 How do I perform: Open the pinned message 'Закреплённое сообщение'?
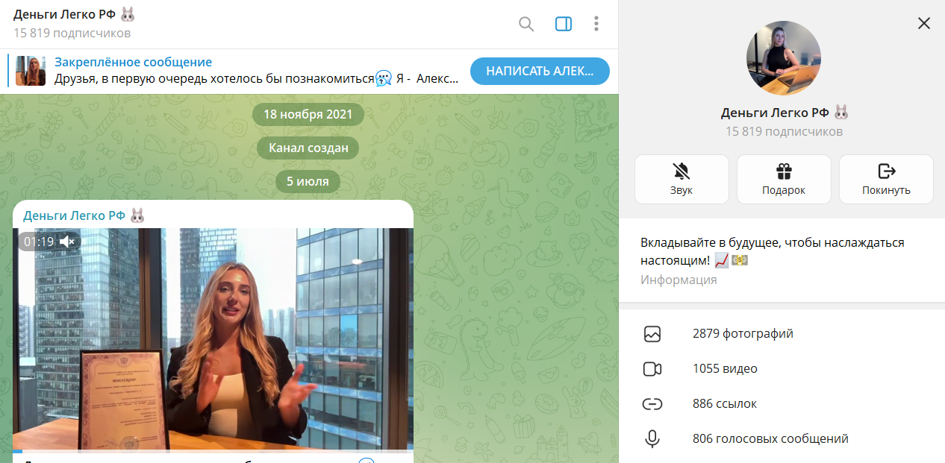257,71
